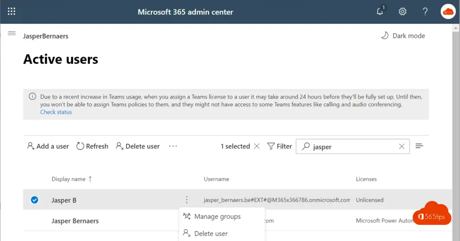Choose Delete user in context menu
Screen dimensions: 460x241
[211, 234]
